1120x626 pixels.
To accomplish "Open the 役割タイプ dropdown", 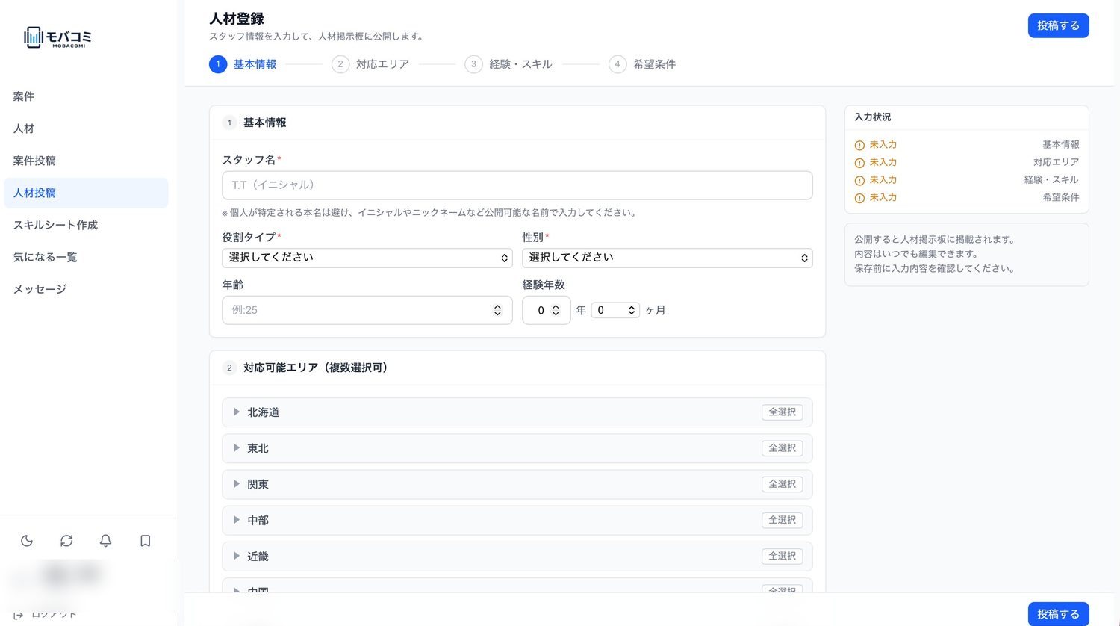I will 367,258.
